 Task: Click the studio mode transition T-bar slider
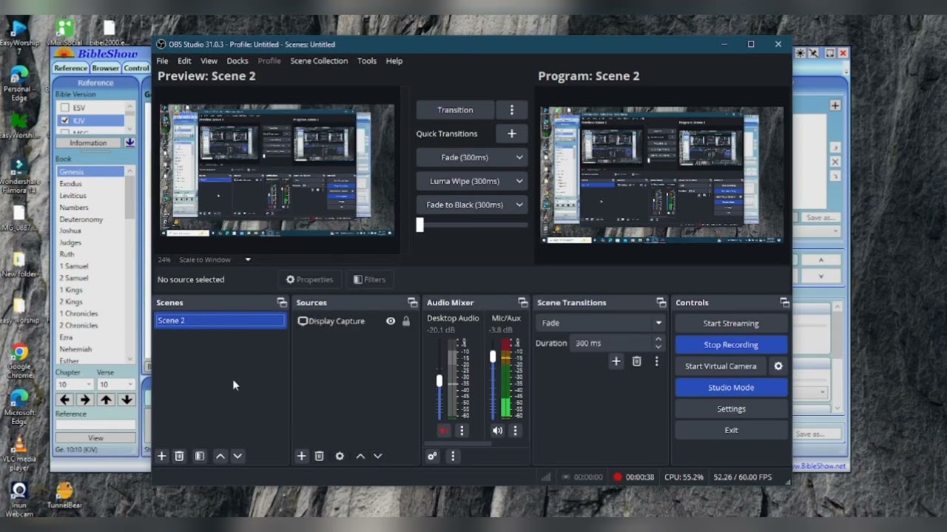(x=420, y=225)
